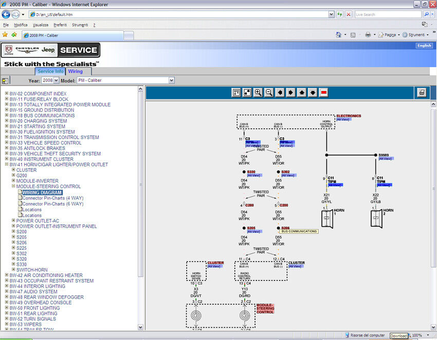
Task: Open the Model PM - Caliber dropdown
Action: (125, 81)
